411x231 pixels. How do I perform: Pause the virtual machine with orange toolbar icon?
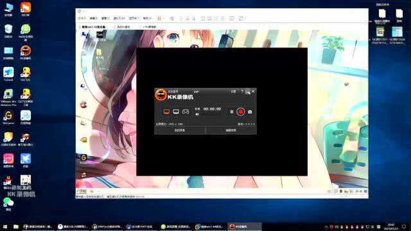pyautogui.click(x=159, y=19)
